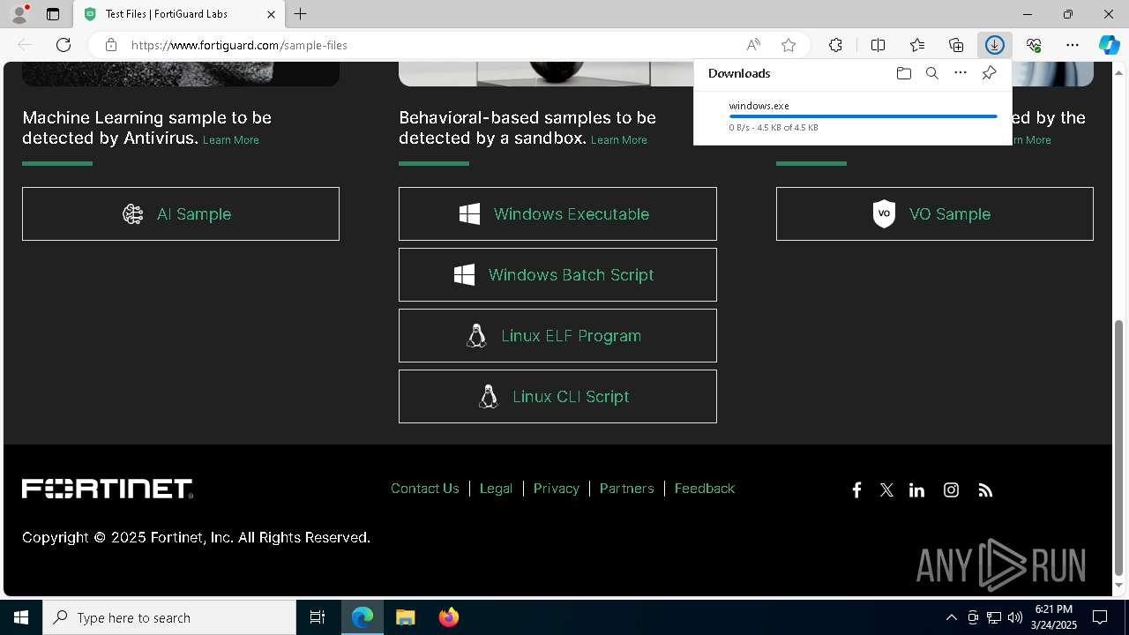Screen dimensions: 1129x635
Task: Click Learn More under Machine Learning sample
Action: click(231, 140)
